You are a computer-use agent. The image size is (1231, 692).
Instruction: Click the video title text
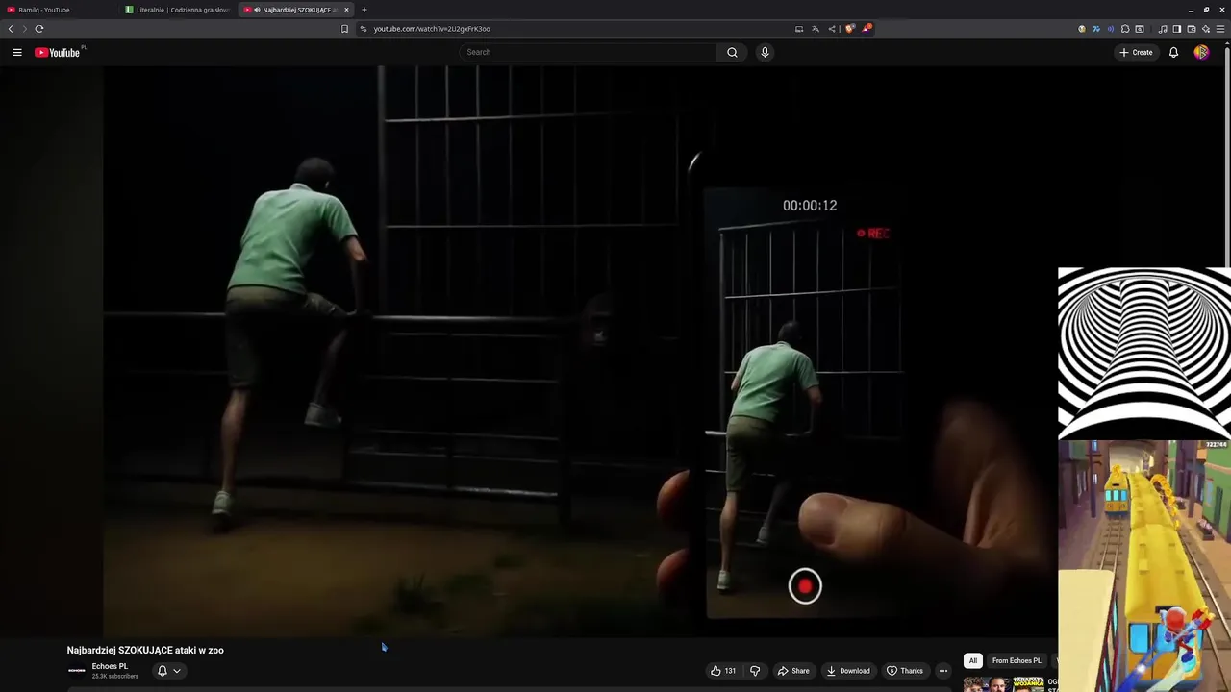tap(145, 650)
